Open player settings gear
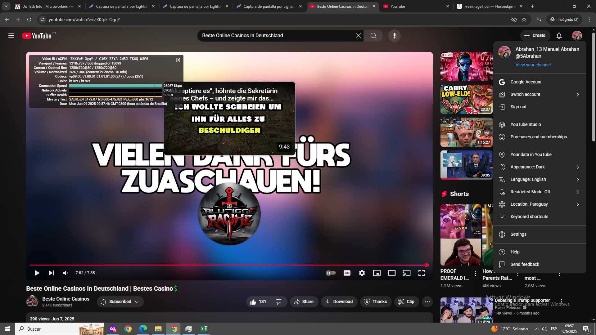 click(x=362, y=273)
